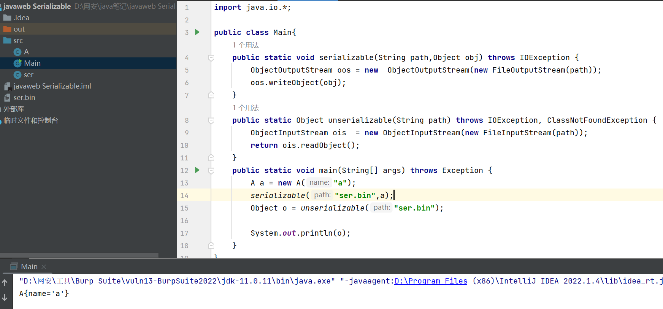The width and height of the screenshot is (663, 309).
Task: Collapse unserializable method fold marker
Action: click(x=211, y=120)
